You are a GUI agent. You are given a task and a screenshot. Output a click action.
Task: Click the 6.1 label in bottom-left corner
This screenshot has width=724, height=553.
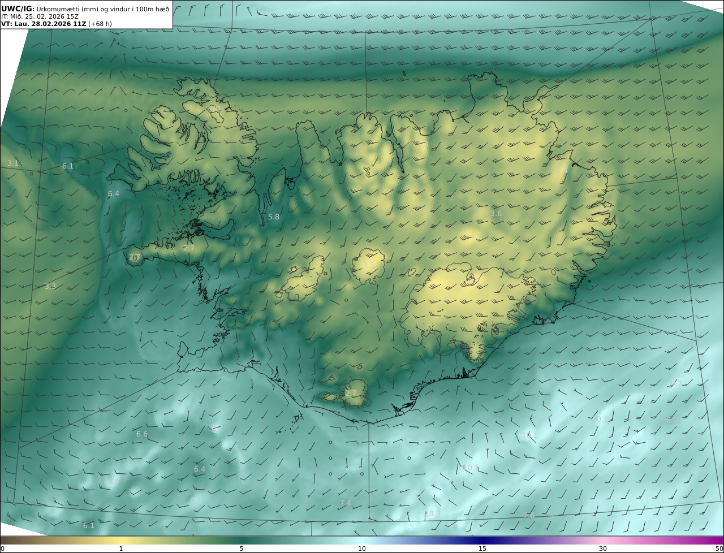point(89,525)
